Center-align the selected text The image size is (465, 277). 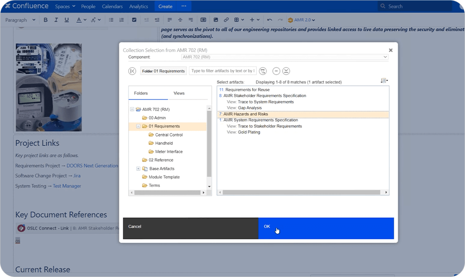coord(180,19)
